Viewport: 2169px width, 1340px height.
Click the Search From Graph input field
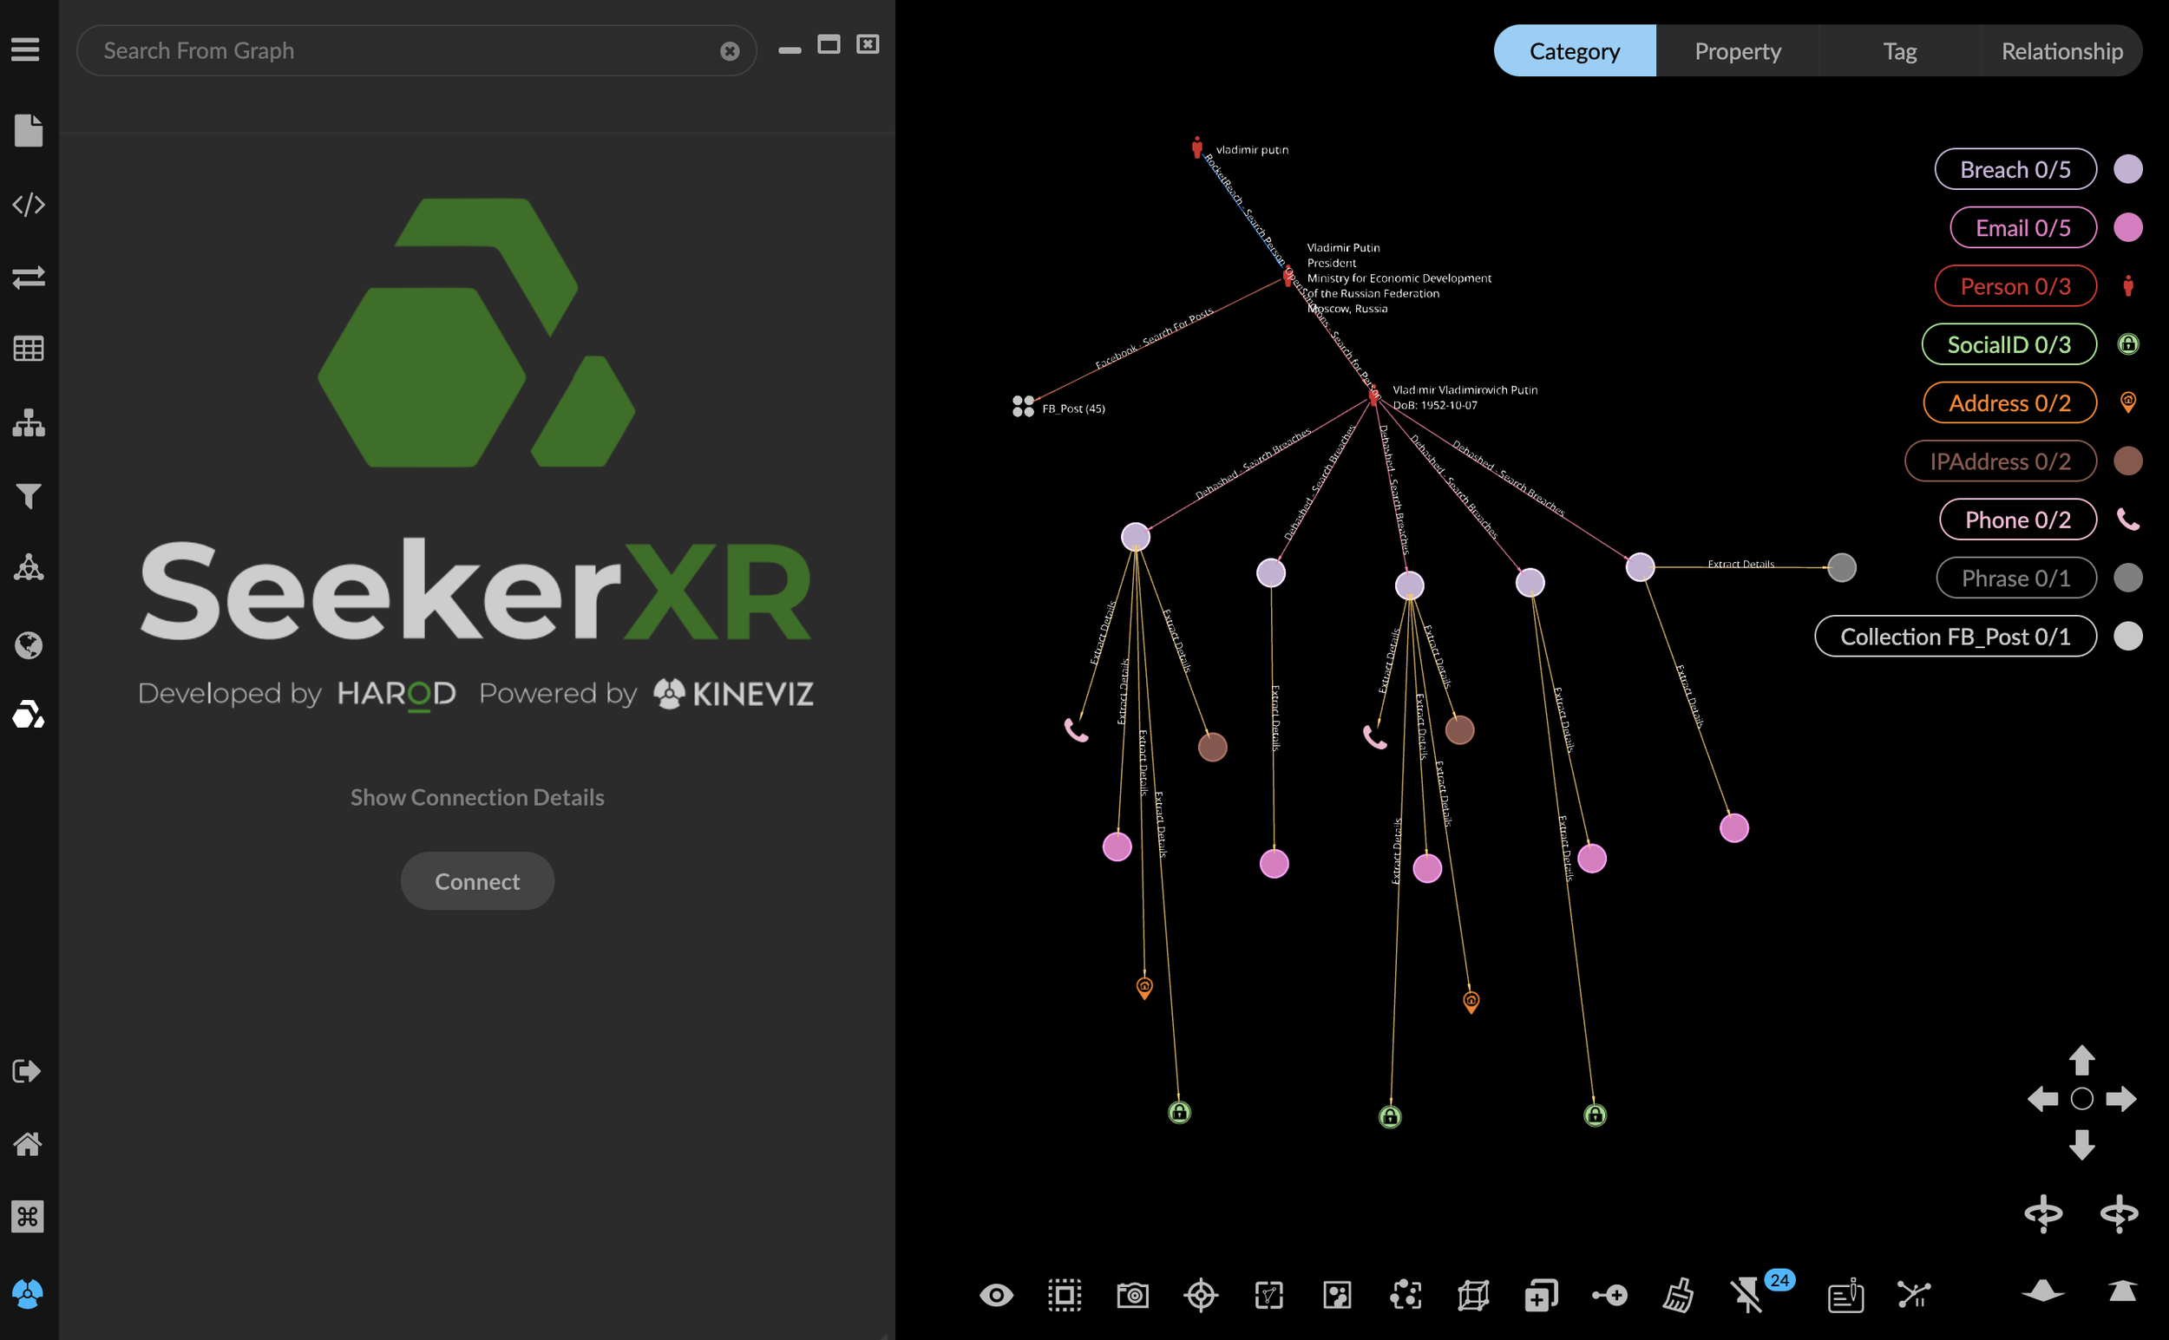click(x=416, y=50)
